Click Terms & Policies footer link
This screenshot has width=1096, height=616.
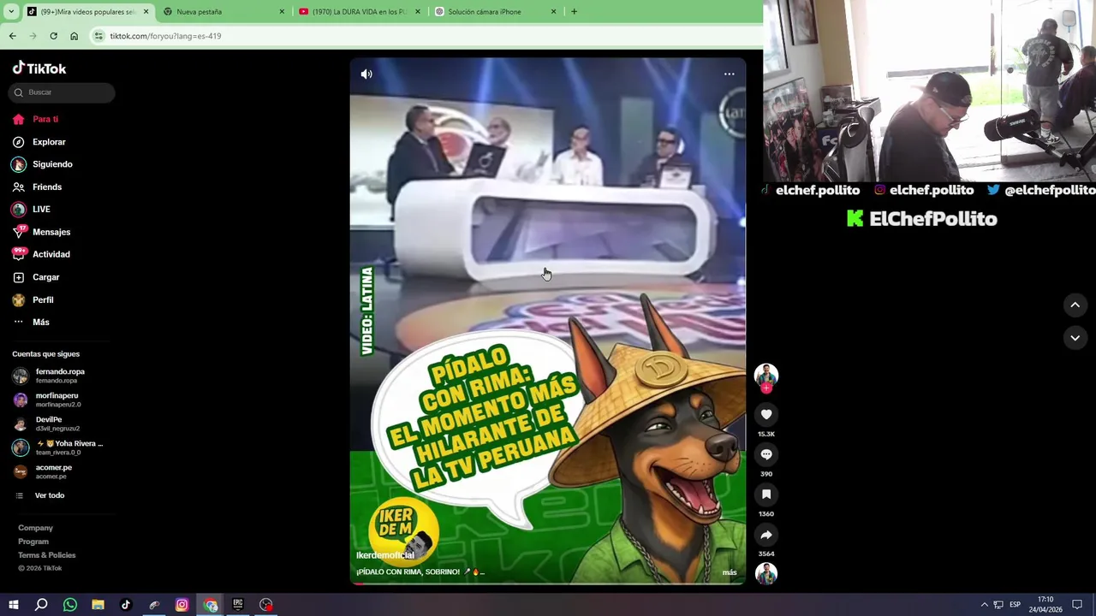[x=47, y=555]
